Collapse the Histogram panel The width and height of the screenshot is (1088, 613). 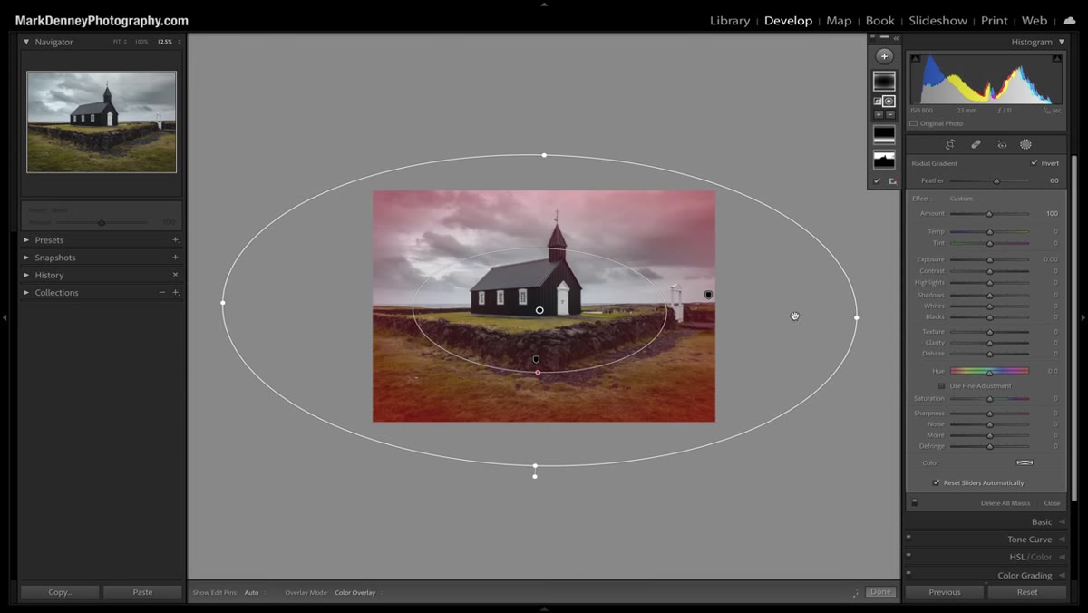tap(1062, 42)
